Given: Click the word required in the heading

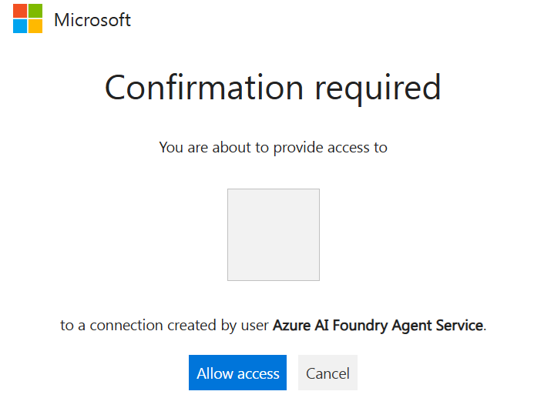Looking at the screenshot, I should tap(378, 89).
